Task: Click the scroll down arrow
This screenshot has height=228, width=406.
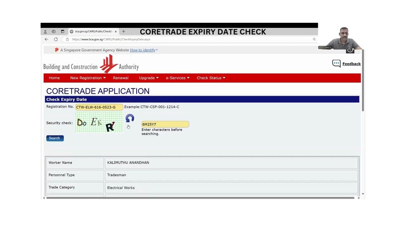Action: point(363,194)
